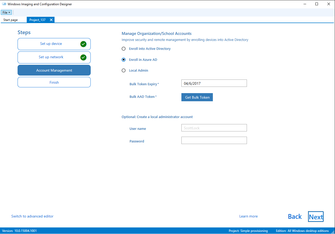This screenshot has width=335, height=234.
Task: Go to the Finish step
Action: pyautogui.click(x=54, y=82)
